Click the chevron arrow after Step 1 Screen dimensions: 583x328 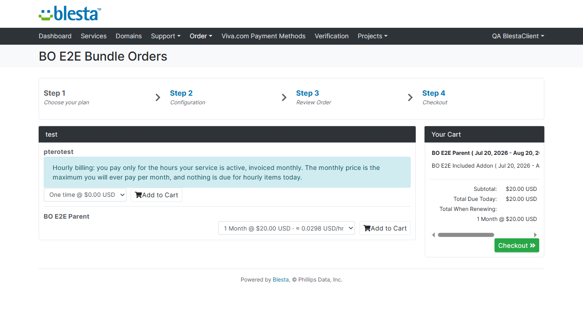(158, 97)
